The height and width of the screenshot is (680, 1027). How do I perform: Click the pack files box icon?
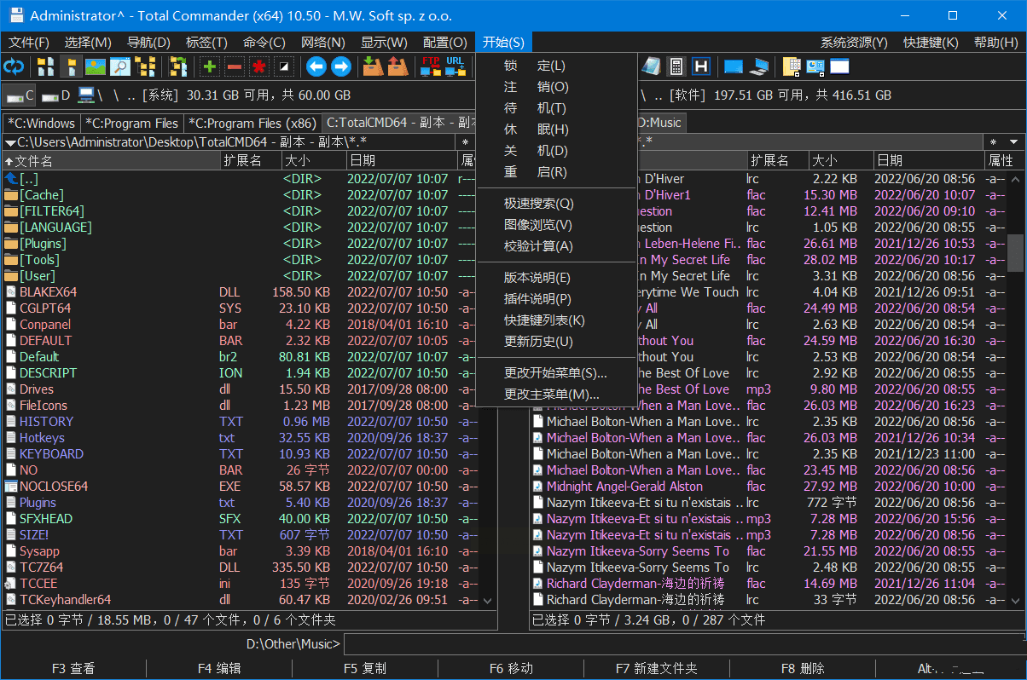[373, 66]
